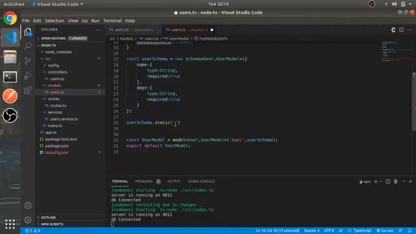Click the feedback icon in status bar
This screenshot has width=416, height=234.
pyautogui.click(x=400, y=231)
